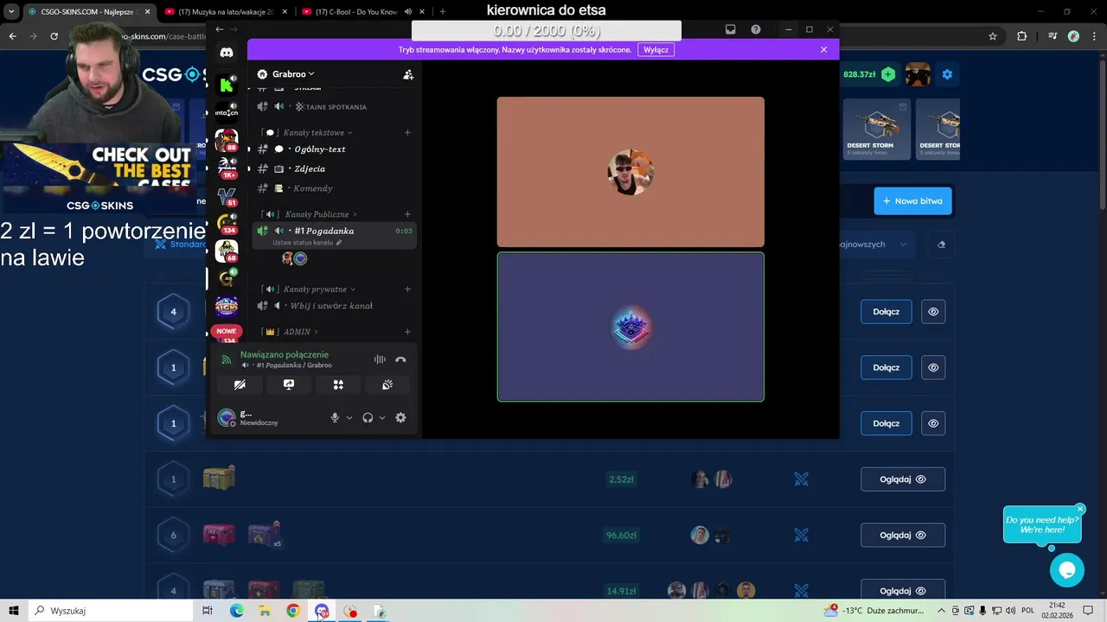Watch the battle priced 96.60zł via Oglądaj
1107x622 pixels.
coord(903,536)
